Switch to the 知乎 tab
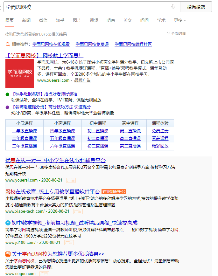This screenshot has height=276, width=218. point(60,20)
